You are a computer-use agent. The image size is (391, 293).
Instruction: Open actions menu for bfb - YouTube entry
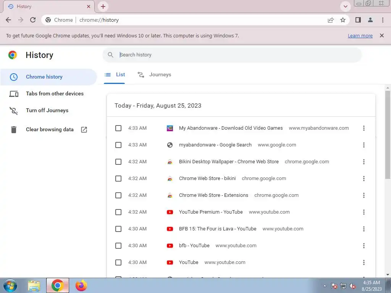(x=364, y=246)
